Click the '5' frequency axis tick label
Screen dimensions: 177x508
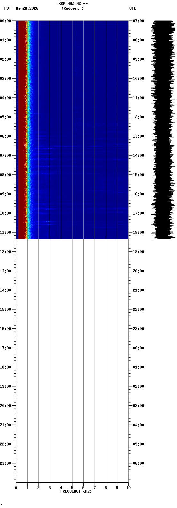72,488
